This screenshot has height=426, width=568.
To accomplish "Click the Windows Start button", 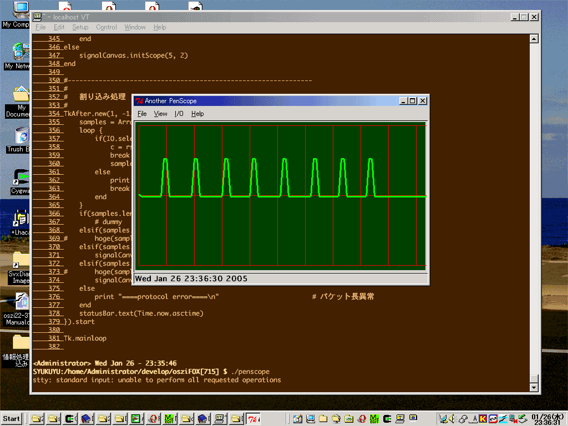I will 12,419.
